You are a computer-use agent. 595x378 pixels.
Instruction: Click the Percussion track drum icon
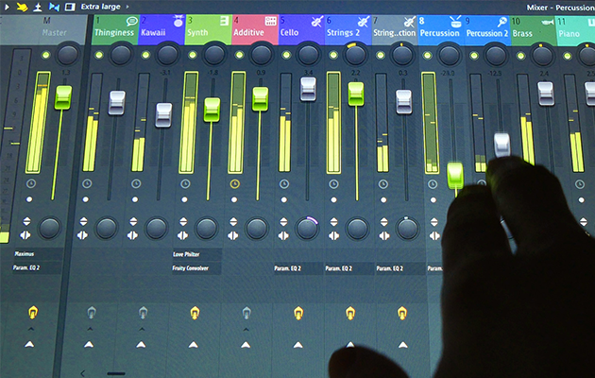[455, 20]
